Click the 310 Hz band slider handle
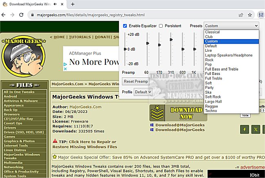 click(x=171, y=40)
